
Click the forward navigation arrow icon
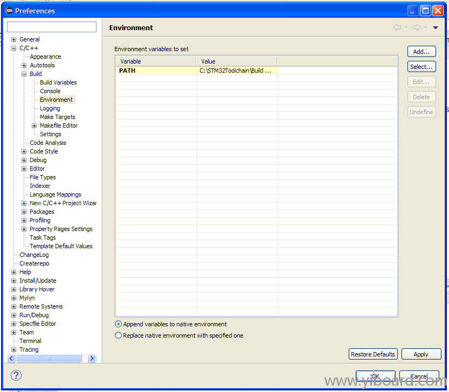417,27
